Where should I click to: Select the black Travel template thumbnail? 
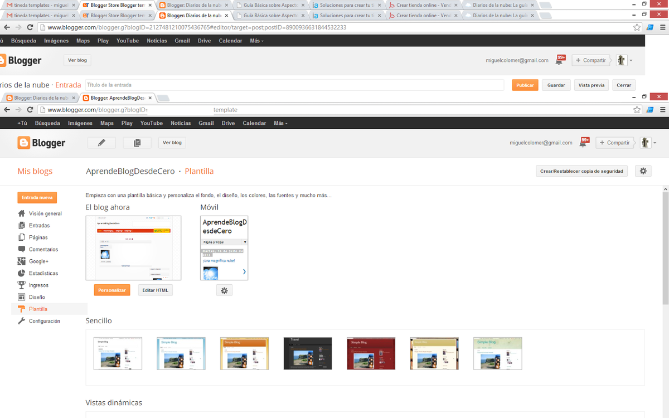coord(307,353)
